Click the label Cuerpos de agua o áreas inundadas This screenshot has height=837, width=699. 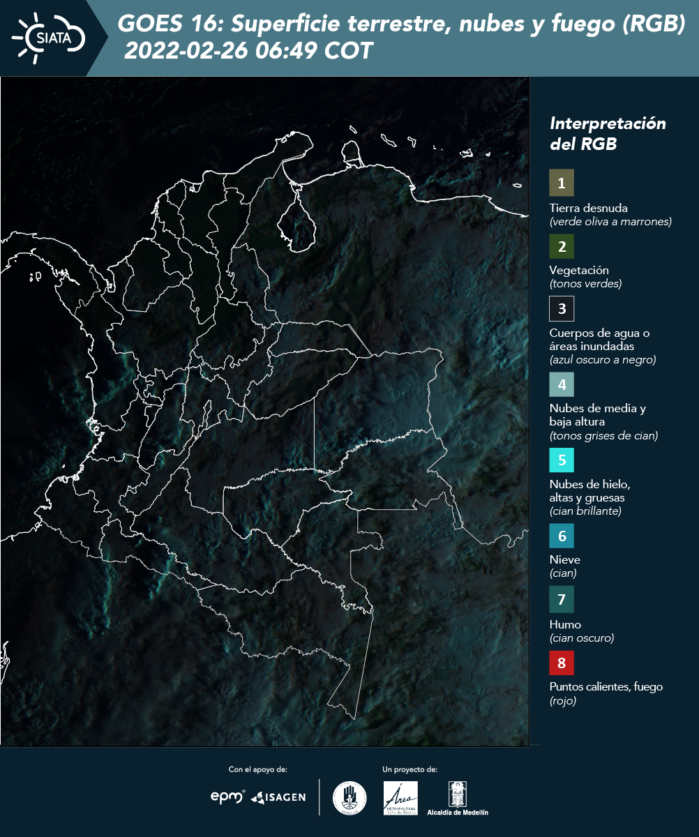(600, 340)
